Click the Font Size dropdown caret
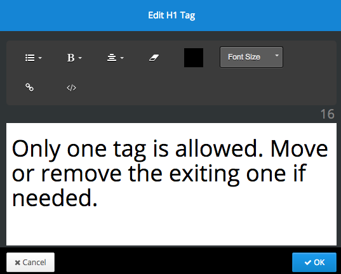This screenshot has width=341, height=274. click(x=277, y=56)
